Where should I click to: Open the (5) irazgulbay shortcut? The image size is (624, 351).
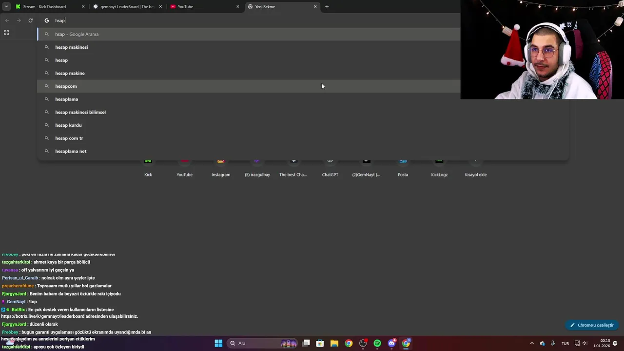[x=257, y=168]
